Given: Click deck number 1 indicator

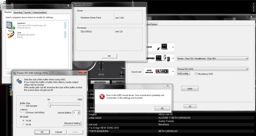Looking at the screenshot, I should pos(253,4).
